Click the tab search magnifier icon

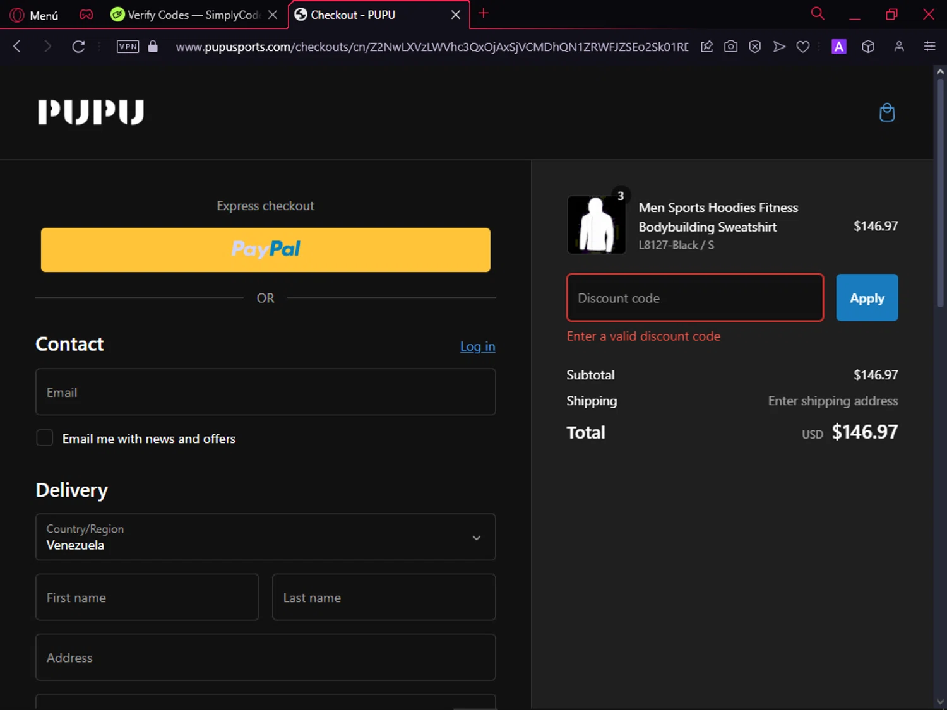pyautogui.click(x=818, y=13)
